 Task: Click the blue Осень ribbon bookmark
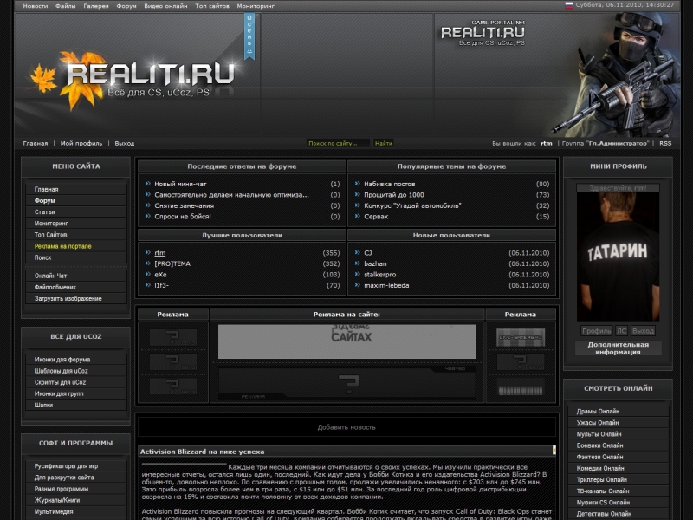pyautogui.click(x=249, y=36)
